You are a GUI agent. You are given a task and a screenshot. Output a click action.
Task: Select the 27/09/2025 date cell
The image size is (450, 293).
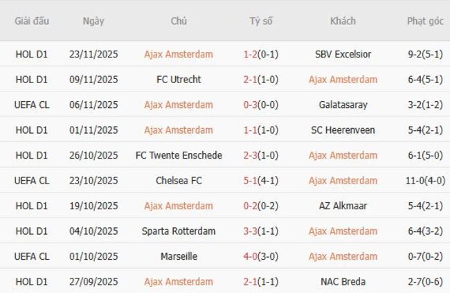coord(93,282)
